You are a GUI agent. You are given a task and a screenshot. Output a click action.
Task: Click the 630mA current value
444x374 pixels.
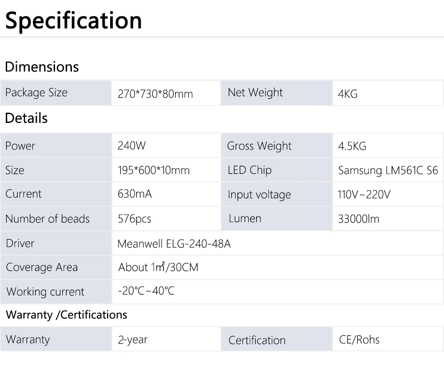tap(135, 194)
